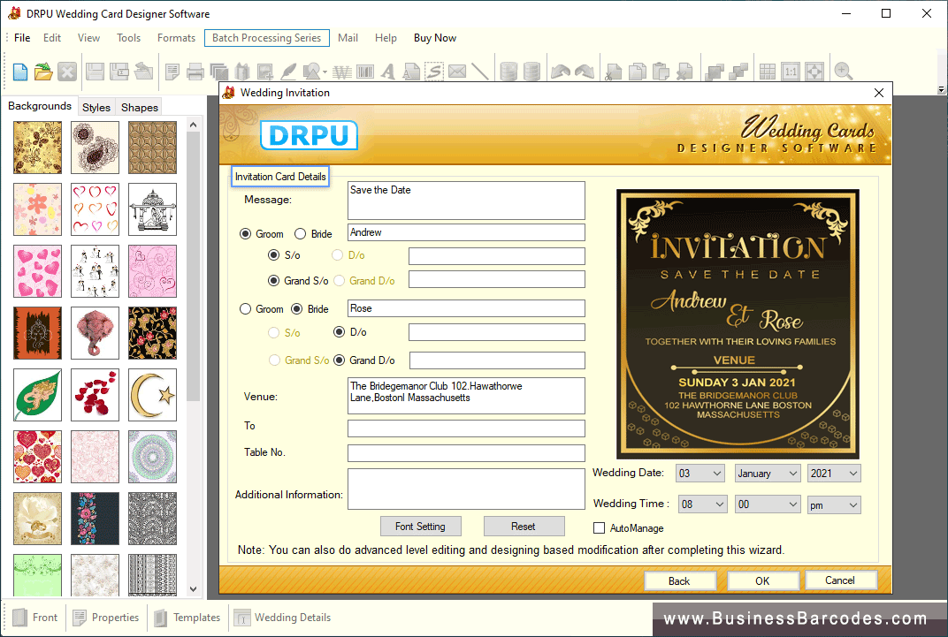The width and height of the screenshot is (948, 637).
Task: Select the feather pen signature tool
Action: point(288,72)
